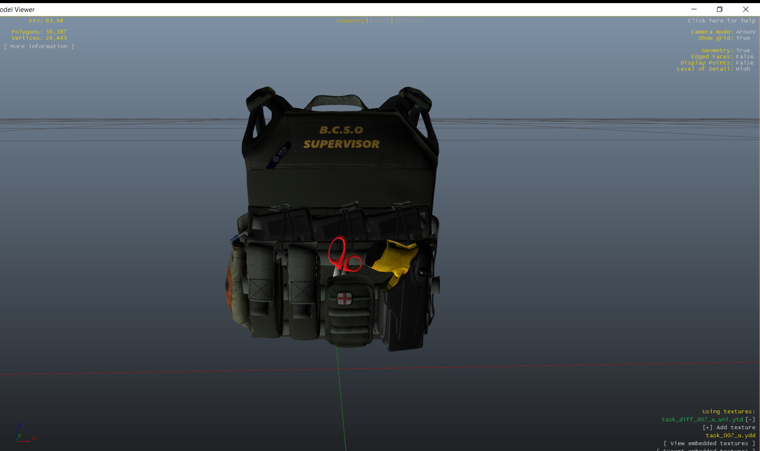Change Level of Detail from High

743,69
